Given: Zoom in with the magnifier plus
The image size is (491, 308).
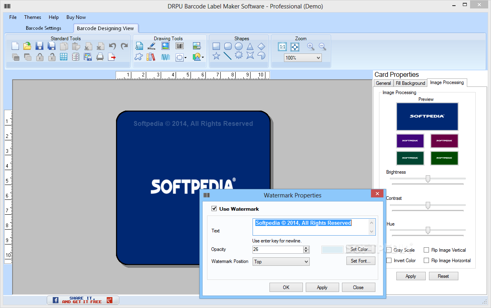Looking at the screenshot, I should [x=311, y=47].
